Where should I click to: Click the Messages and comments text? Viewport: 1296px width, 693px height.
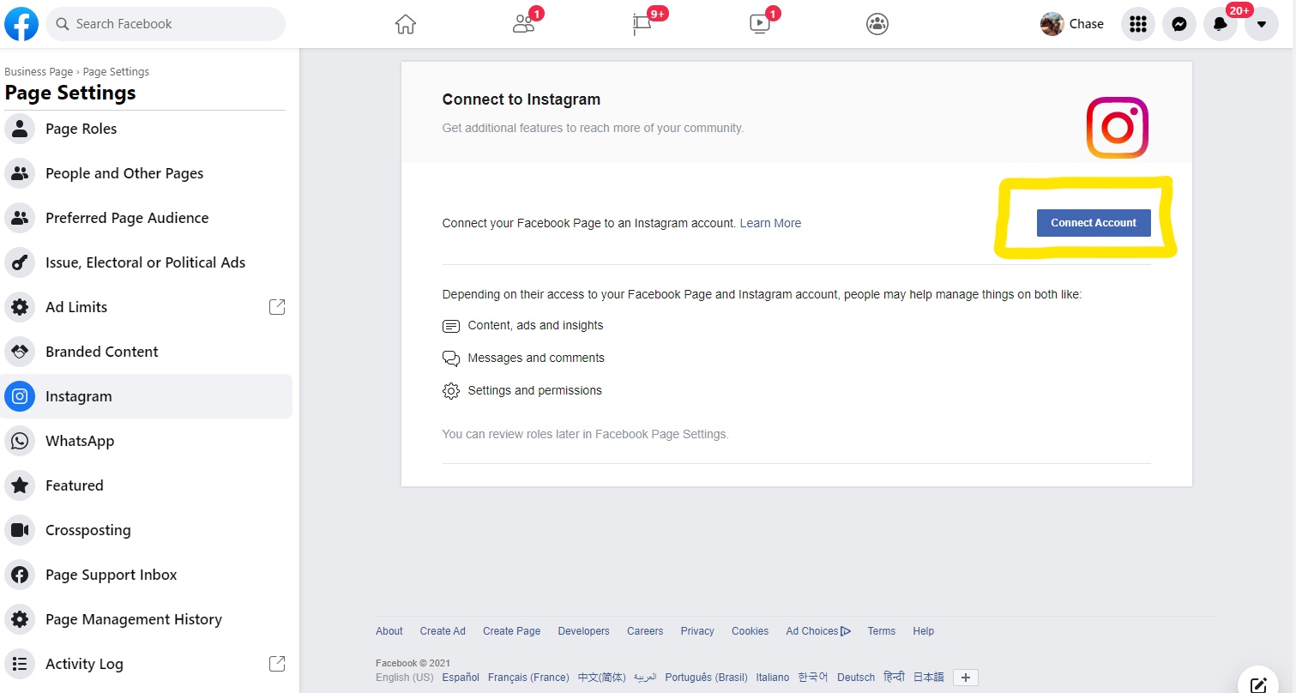(x=536, y=359)
